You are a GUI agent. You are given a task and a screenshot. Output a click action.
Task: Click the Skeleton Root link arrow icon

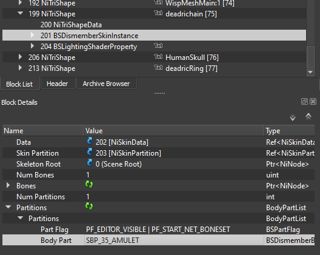point(90,163)
